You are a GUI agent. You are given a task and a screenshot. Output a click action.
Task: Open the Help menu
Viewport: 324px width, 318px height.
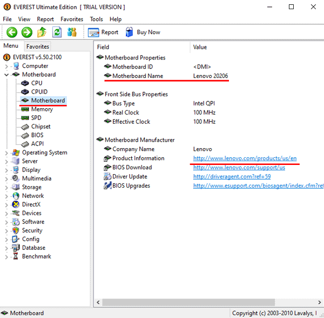(x=116, y=19)
